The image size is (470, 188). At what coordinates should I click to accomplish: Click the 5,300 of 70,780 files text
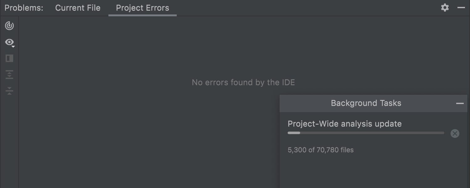pyautogui.click(x=321, y=150)
